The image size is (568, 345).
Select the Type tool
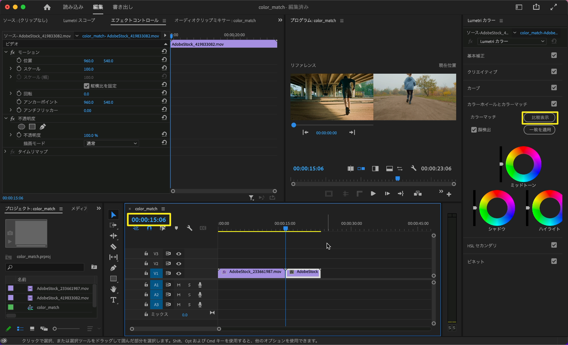point(113,300)
